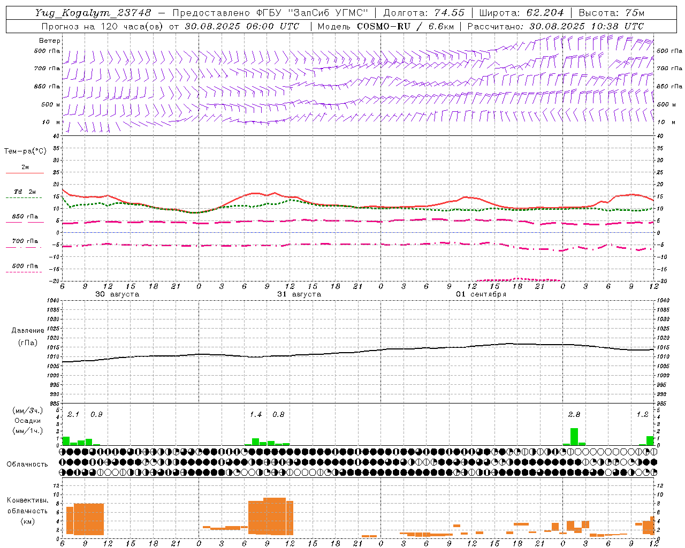
Task: Click the Облачность cloud cover label
Action: coord(27,465)
